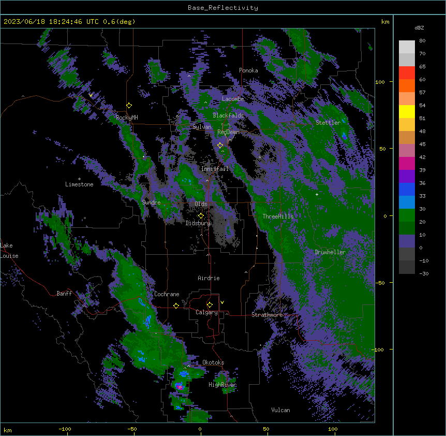
Task: Click the -50 tick on right axis
Action: (380, 283)
